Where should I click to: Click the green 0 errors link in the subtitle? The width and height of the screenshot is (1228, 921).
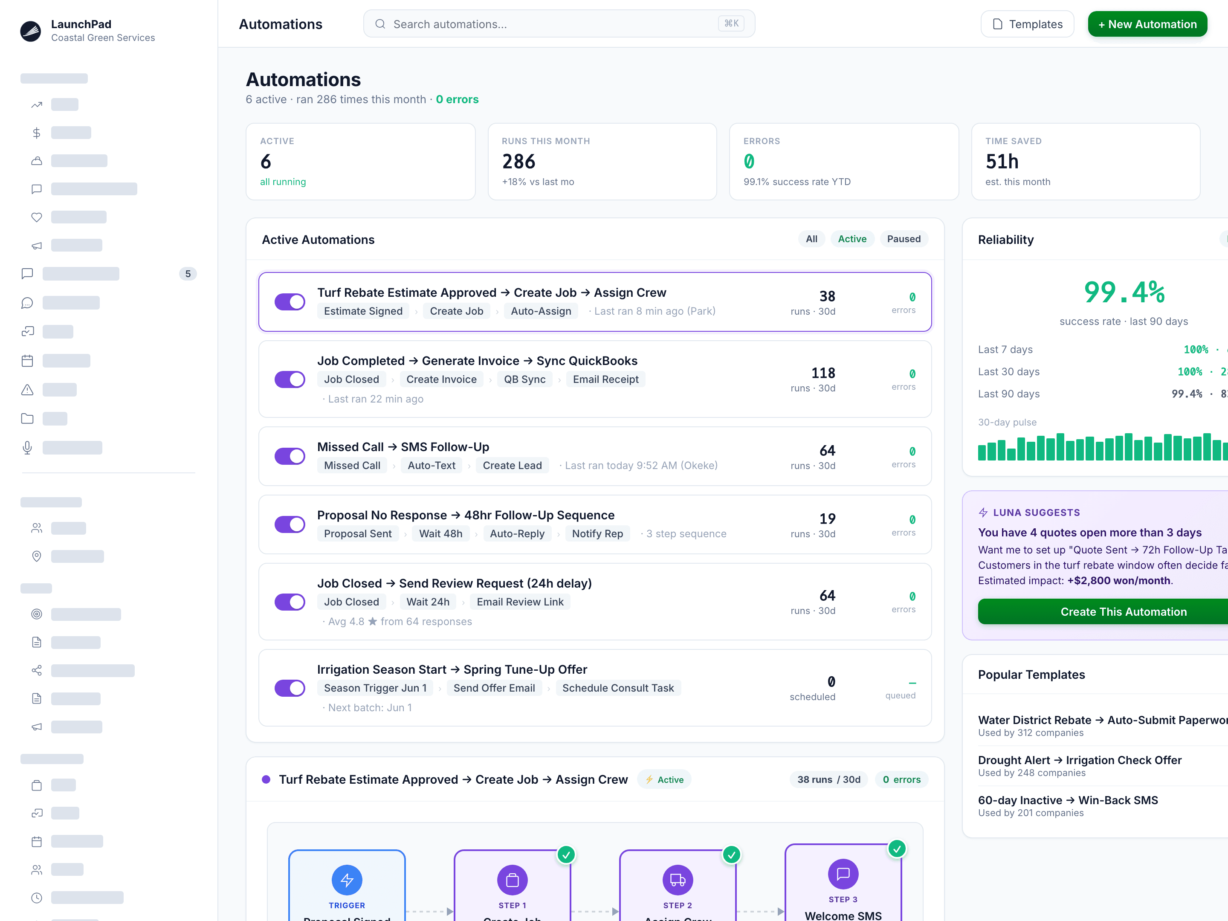457,99
